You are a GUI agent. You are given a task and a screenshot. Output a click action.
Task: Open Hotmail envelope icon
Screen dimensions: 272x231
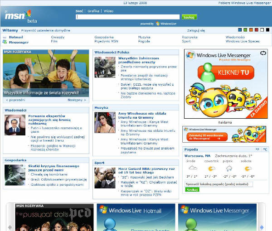(5, 37)
